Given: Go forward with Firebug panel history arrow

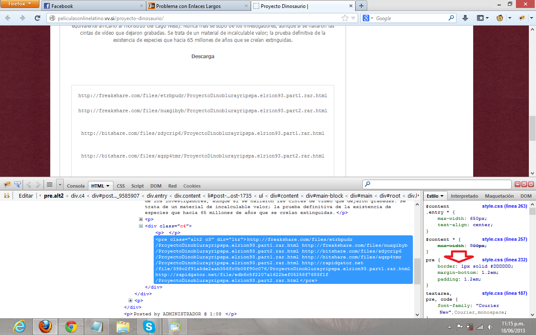Looking at the screenshot, I should tap(38, 185).
